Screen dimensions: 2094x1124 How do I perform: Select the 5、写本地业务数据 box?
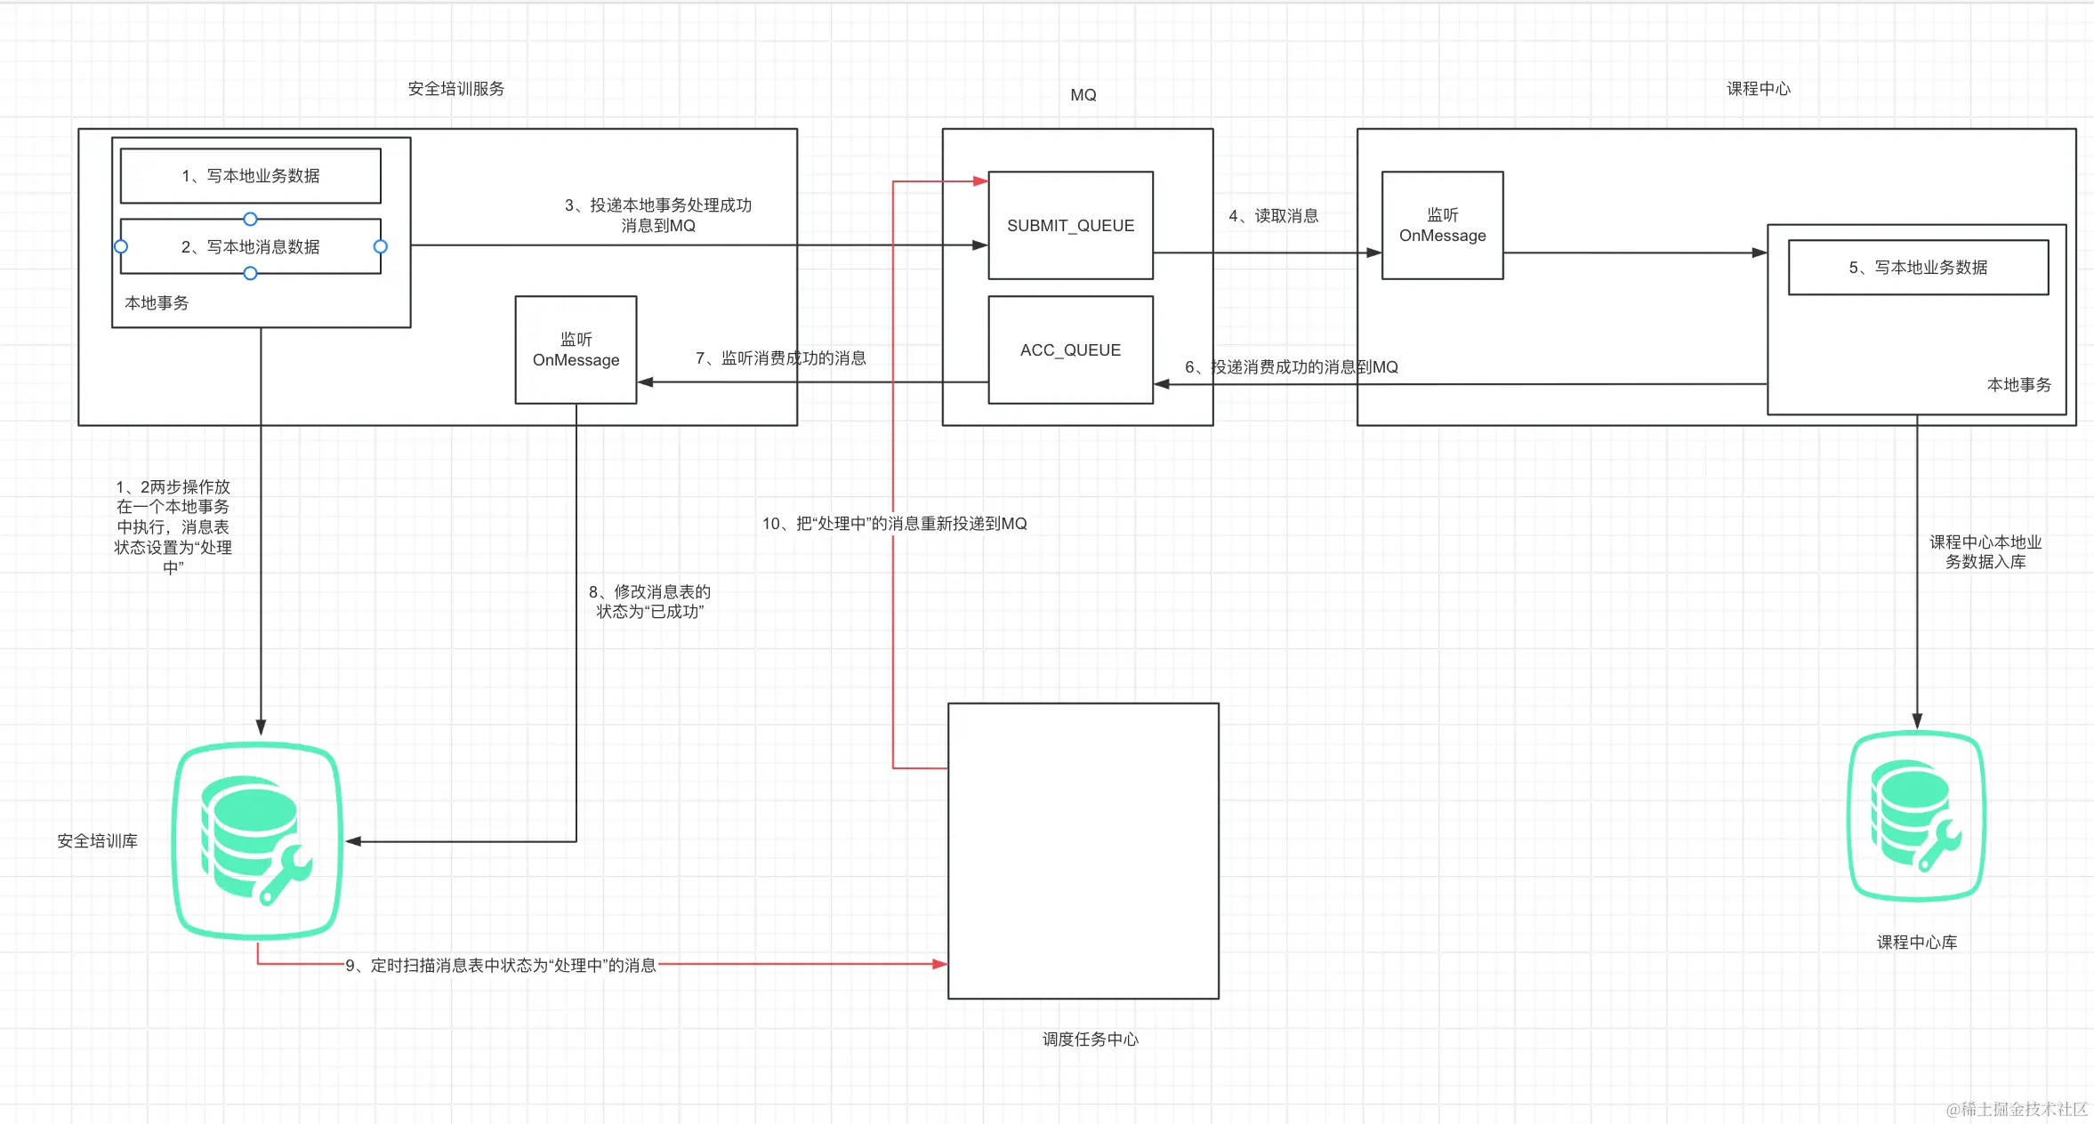[x=1918, y=267]
